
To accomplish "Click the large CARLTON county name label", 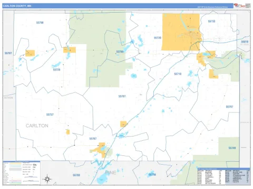I will coord(37,125).
